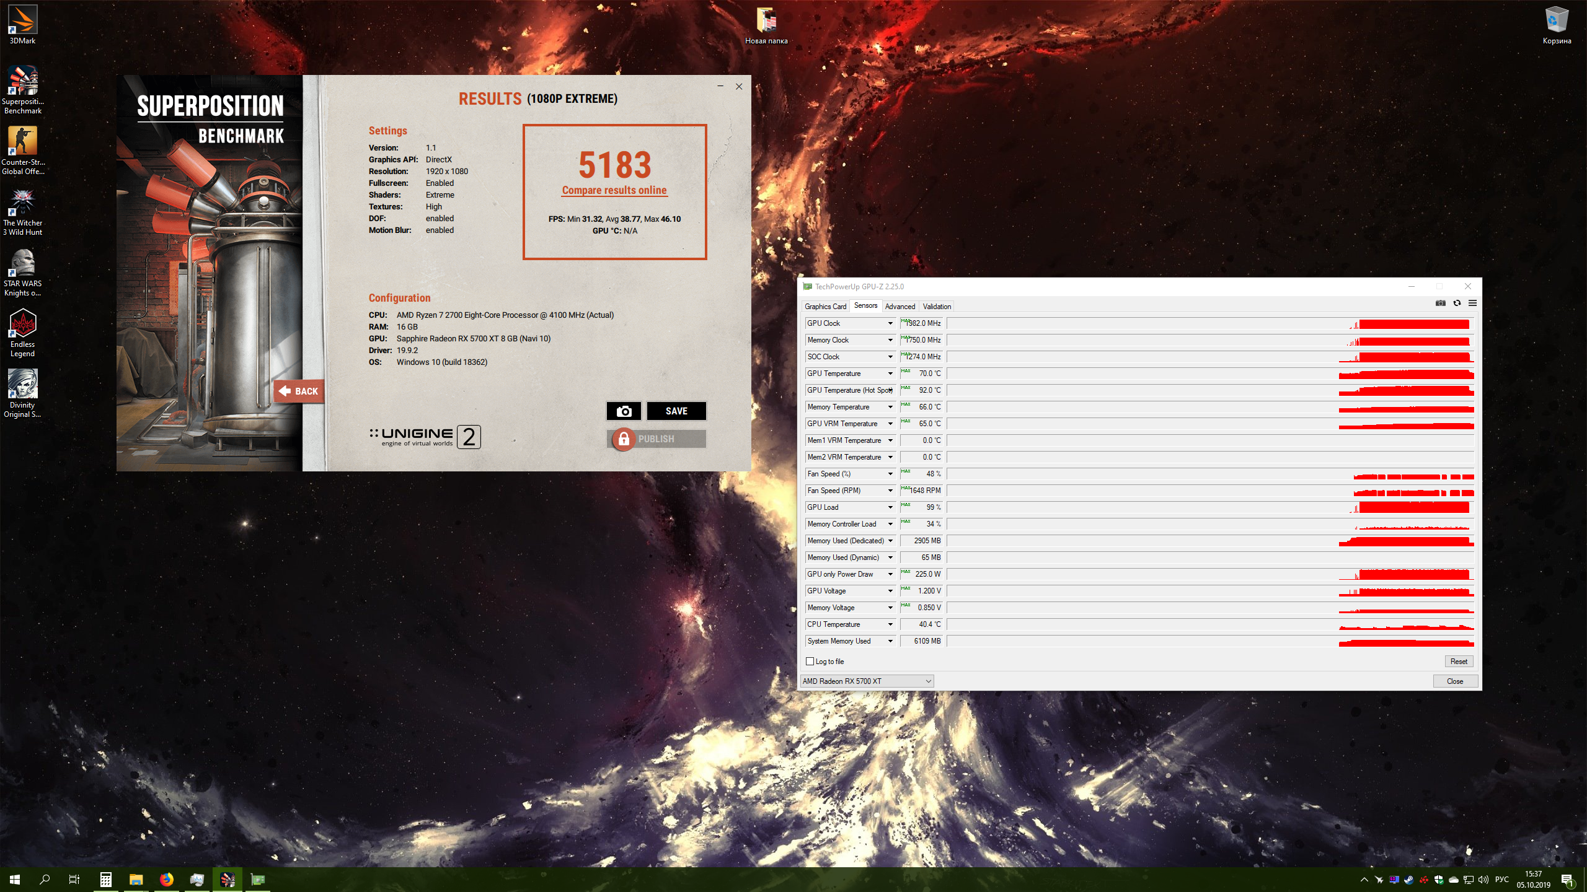This screenshot has height=892, width=1587.
Task: Expand the GPU Voltage sensor dropdown
Action: [x=890, y=591]
